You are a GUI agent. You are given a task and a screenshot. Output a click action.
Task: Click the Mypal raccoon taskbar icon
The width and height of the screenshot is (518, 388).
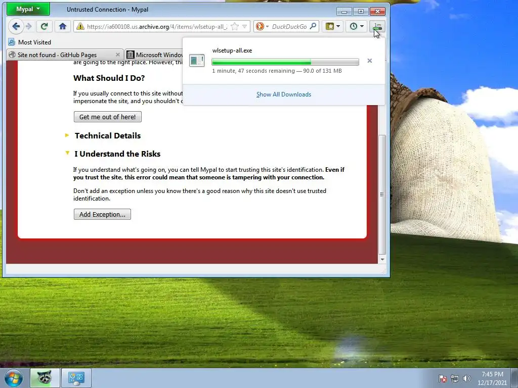coord(45,378)
